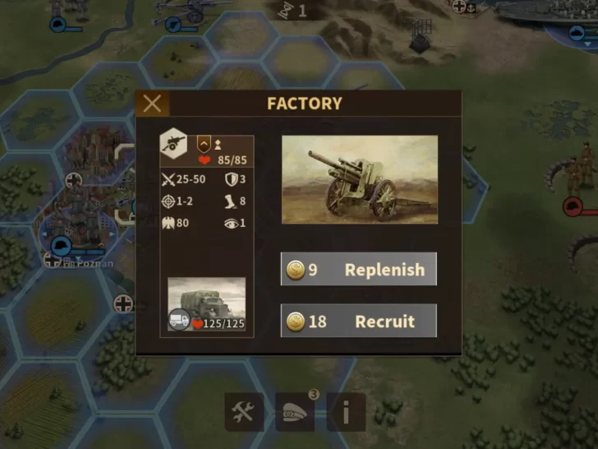Viewport: 598px width, 449px height.
Task: Click the eye vision stat icon
Action: [x=231, y=224]
